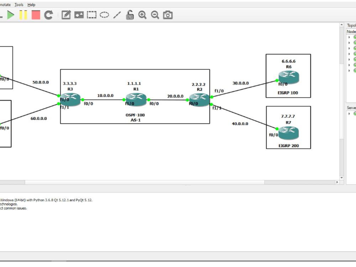Open the Tools menu
This screenshot has width=356, height=267.
pyautogui.click(x=19, y=5)
